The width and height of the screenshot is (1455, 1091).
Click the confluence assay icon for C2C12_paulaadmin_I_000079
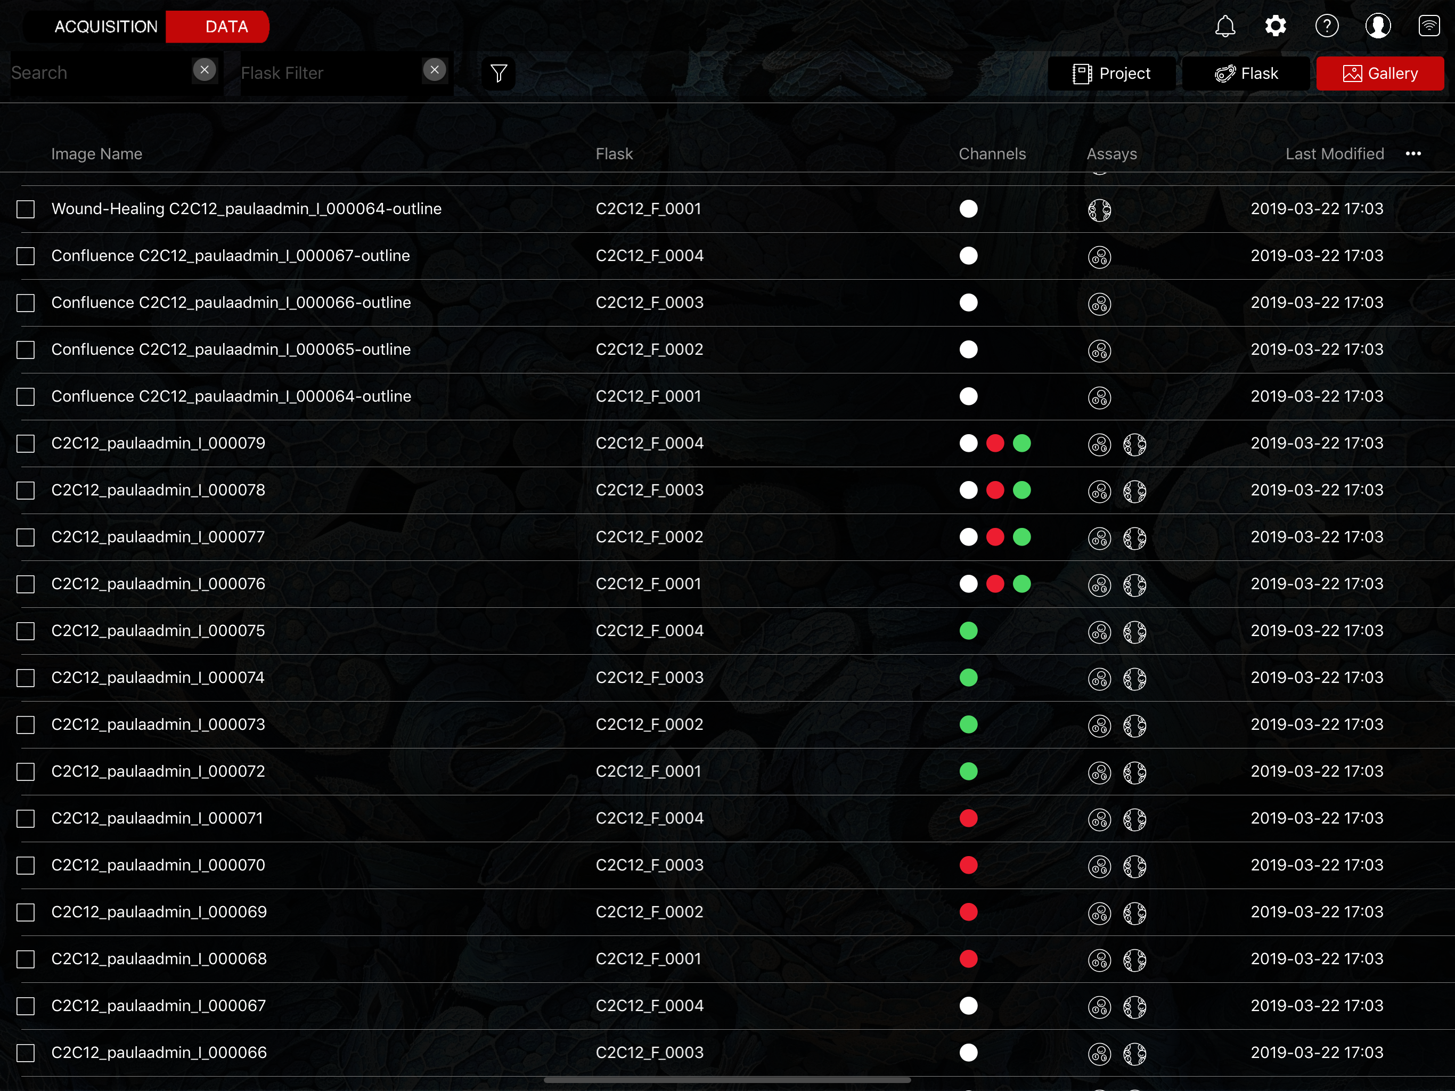point(1099,444)
